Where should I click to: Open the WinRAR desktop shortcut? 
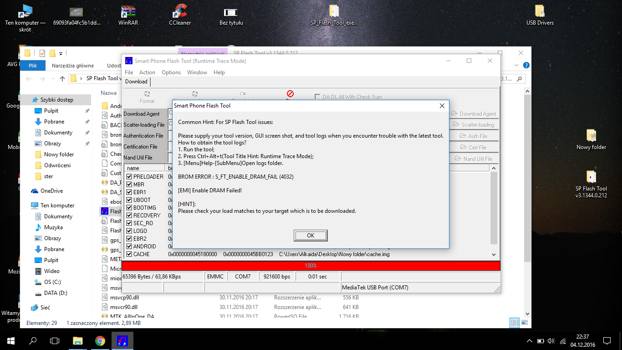(x=128, y=15)
